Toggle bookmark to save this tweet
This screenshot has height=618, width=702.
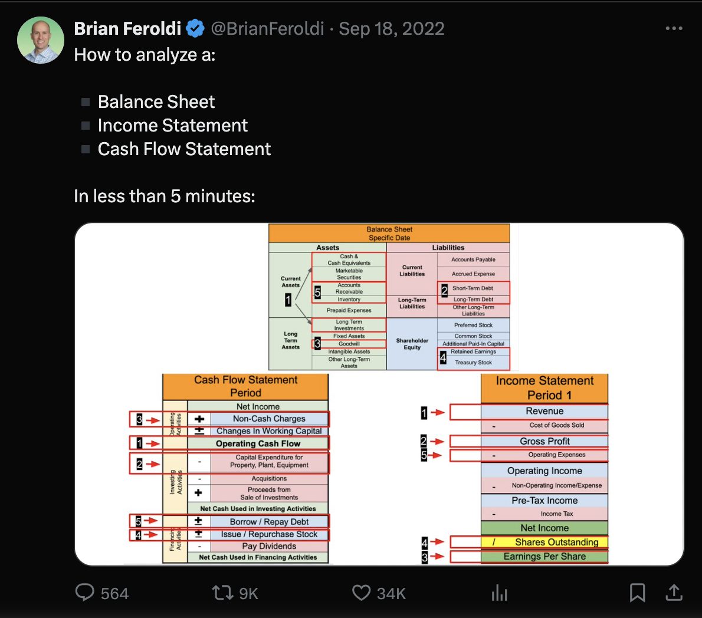[637, 593]
